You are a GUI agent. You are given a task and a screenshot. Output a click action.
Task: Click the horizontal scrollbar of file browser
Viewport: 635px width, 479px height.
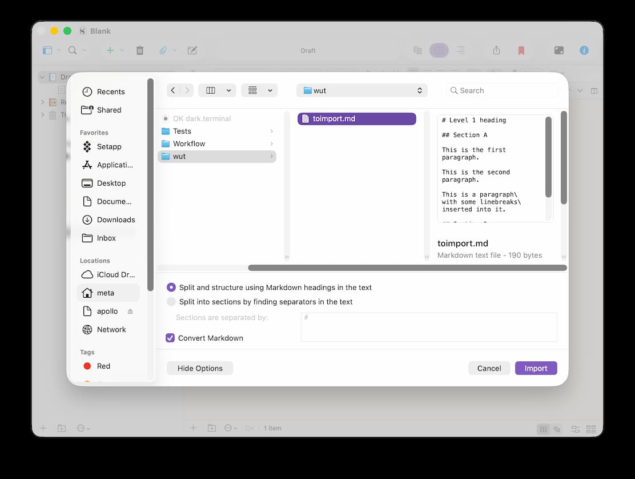tap(407, 268)
